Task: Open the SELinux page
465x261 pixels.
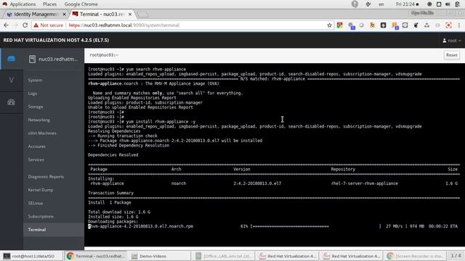Action: click(36, 203)
